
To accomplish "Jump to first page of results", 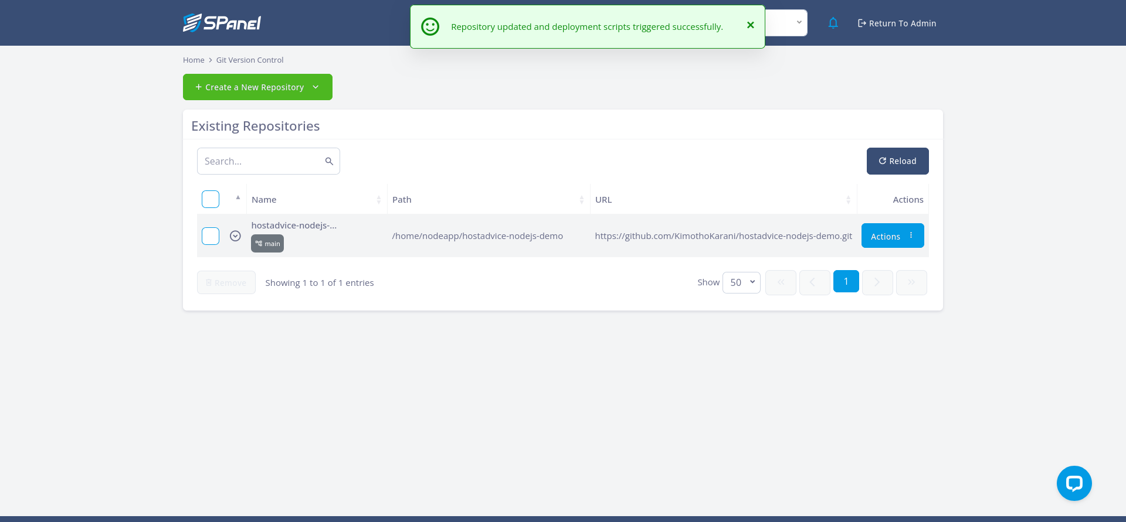I will [x=781, y=282].
